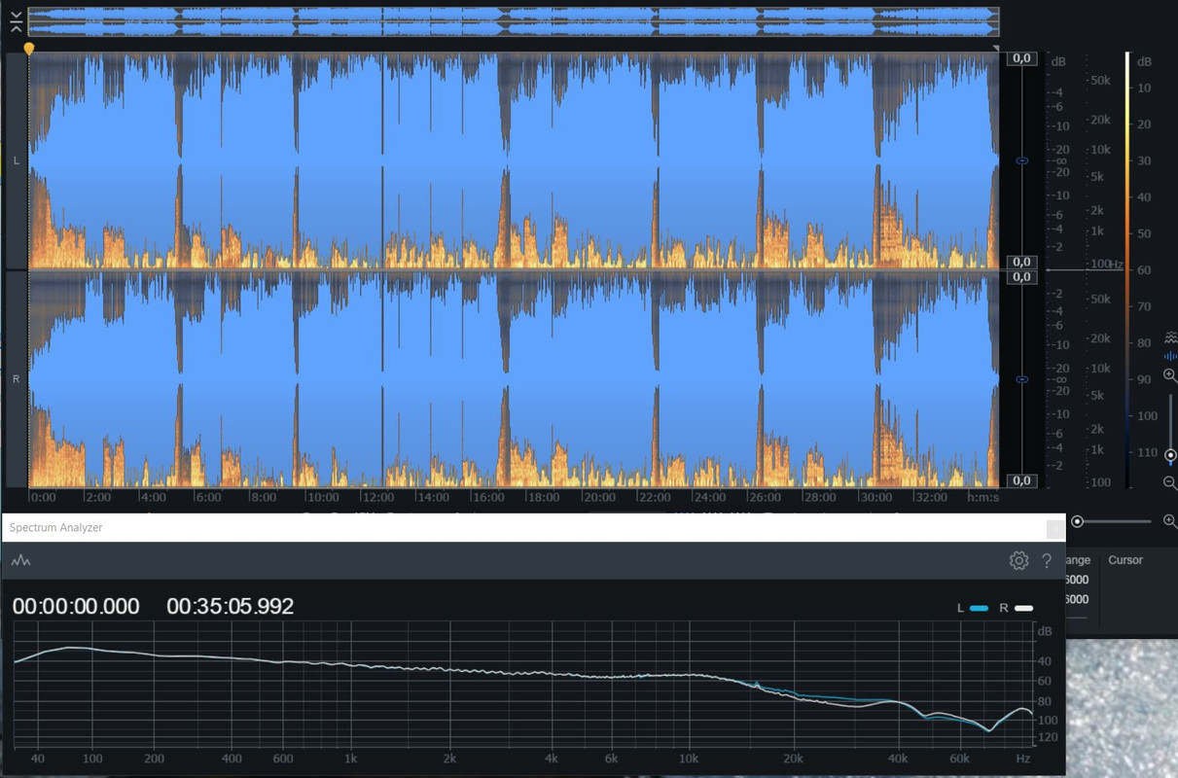Screen dimensions: 1178x778
Task: Click the 1k label on spectrum analyzer axis
Action: tap(350, 758)
